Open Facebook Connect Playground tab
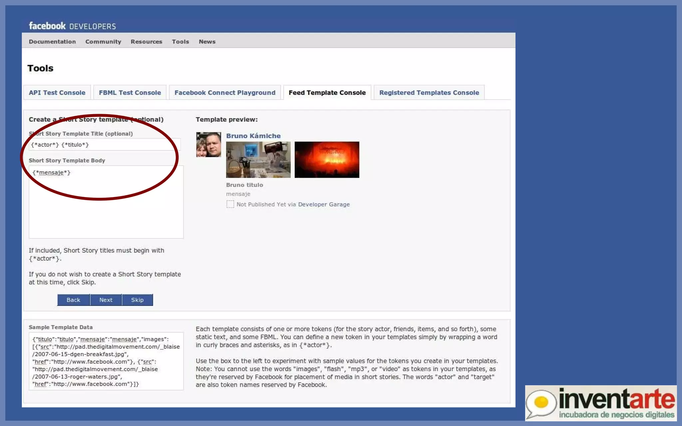The width and height of the screenshot is (682, 426). [225, 93]
